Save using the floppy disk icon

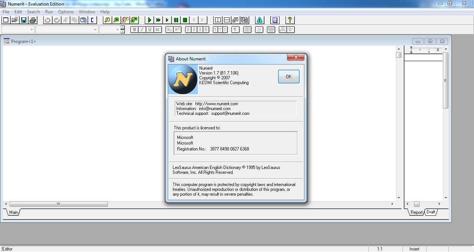pos(24,20)
